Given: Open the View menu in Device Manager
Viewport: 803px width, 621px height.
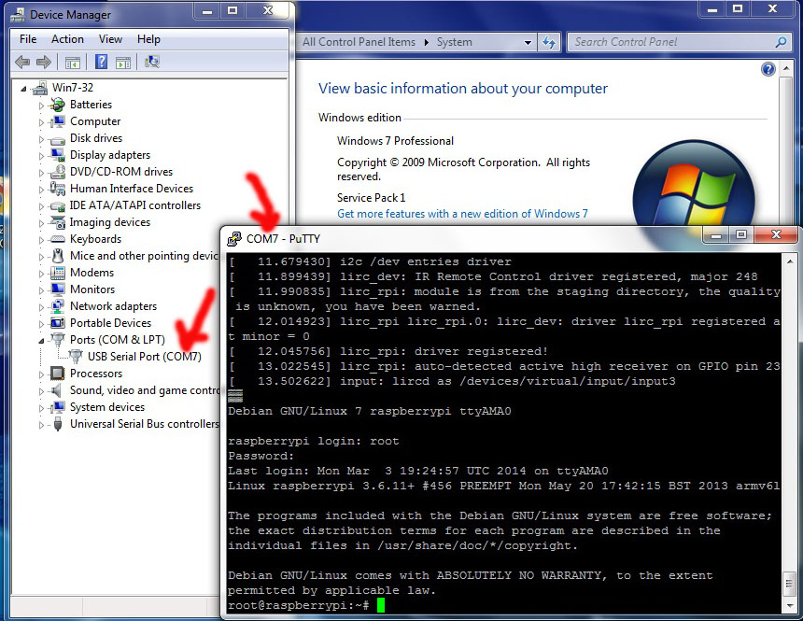Looking at the screenshot, I should (110, 39).
